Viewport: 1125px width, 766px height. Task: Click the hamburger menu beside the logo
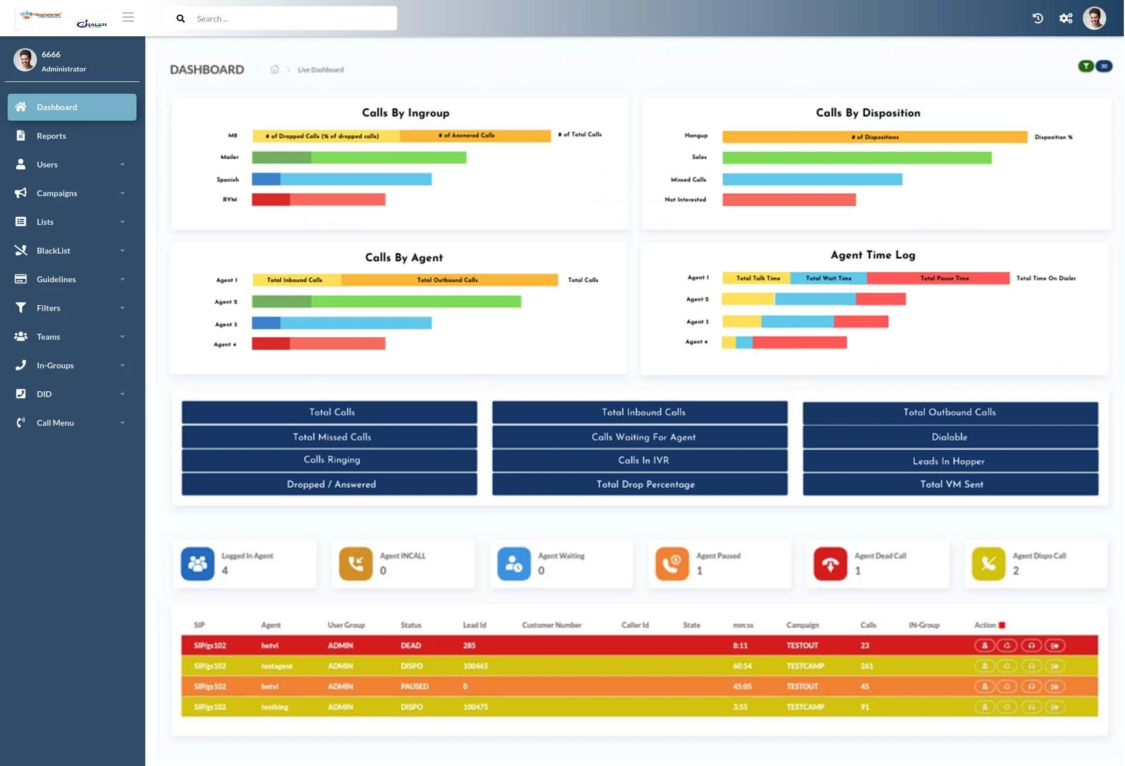128,18
